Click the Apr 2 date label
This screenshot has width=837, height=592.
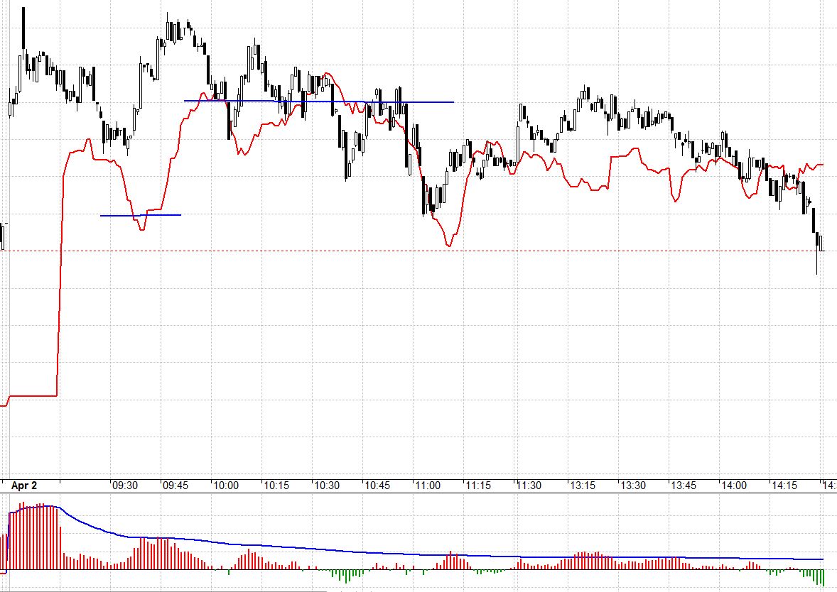[23, 486]
